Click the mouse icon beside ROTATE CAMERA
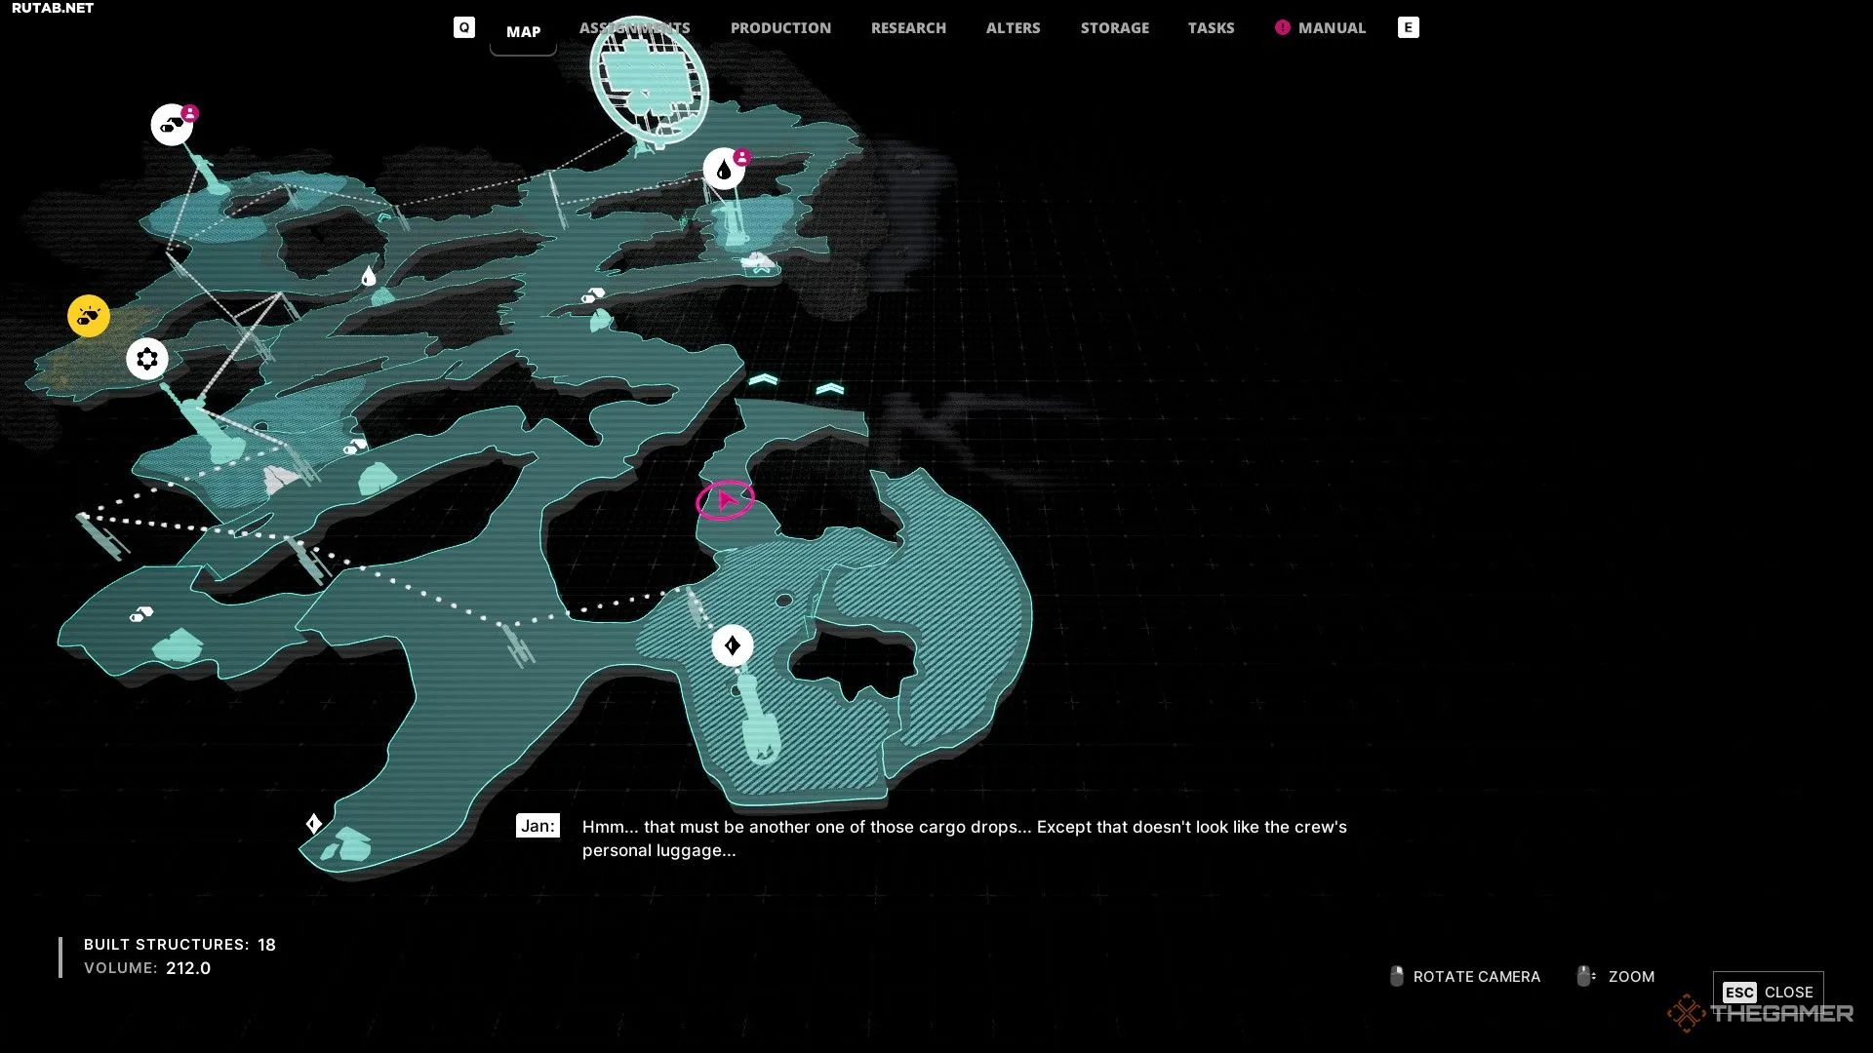Viewport: 1873px width, 1053px height. pyautogui.click(x=1397, y=976)
